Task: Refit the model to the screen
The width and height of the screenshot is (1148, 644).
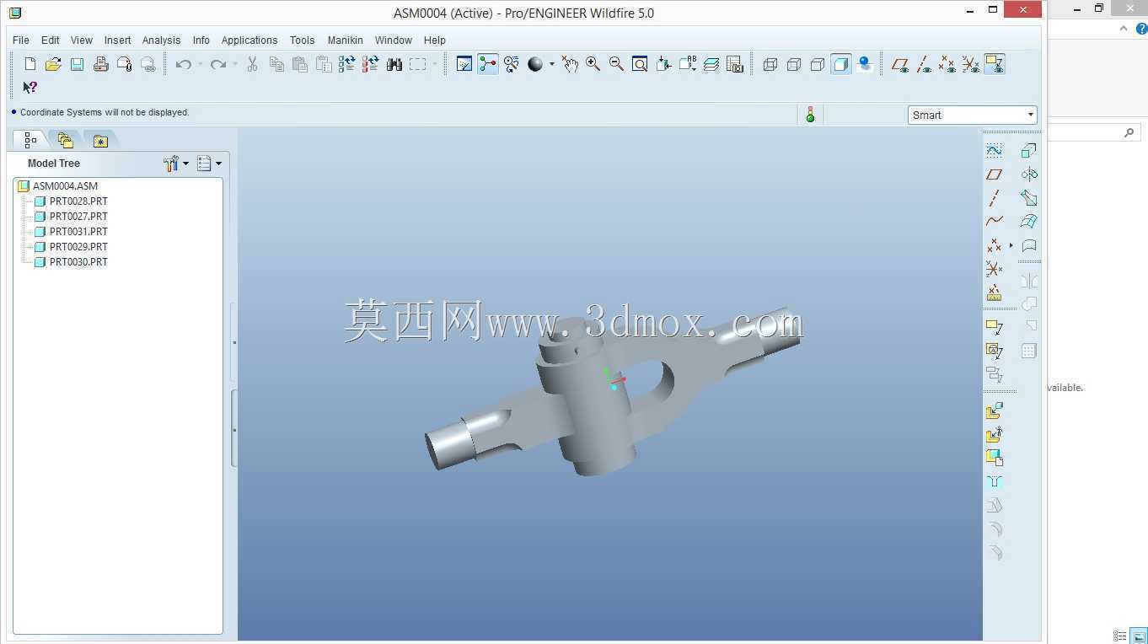Action: pyautogui.click(x=640, y=64)
